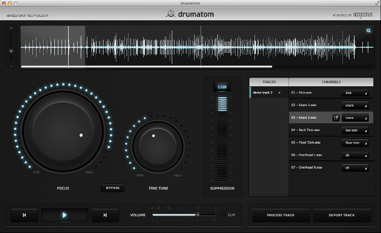The width and height of the screenshot is (381, 233).
Task: Click the waveform zoom-out minus icon
Action: point(11,66)
